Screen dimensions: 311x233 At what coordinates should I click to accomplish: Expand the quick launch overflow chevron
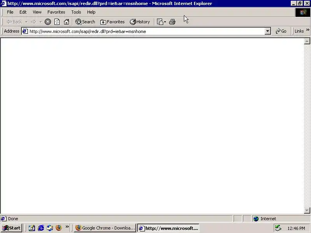tap(67, 227)
